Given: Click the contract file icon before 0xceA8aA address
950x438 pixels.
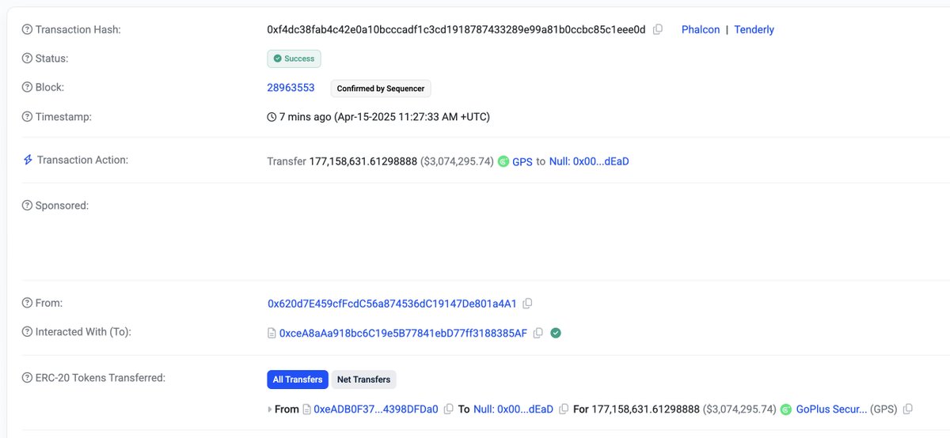Looking at the screenshot, I should tap(272, 334).
